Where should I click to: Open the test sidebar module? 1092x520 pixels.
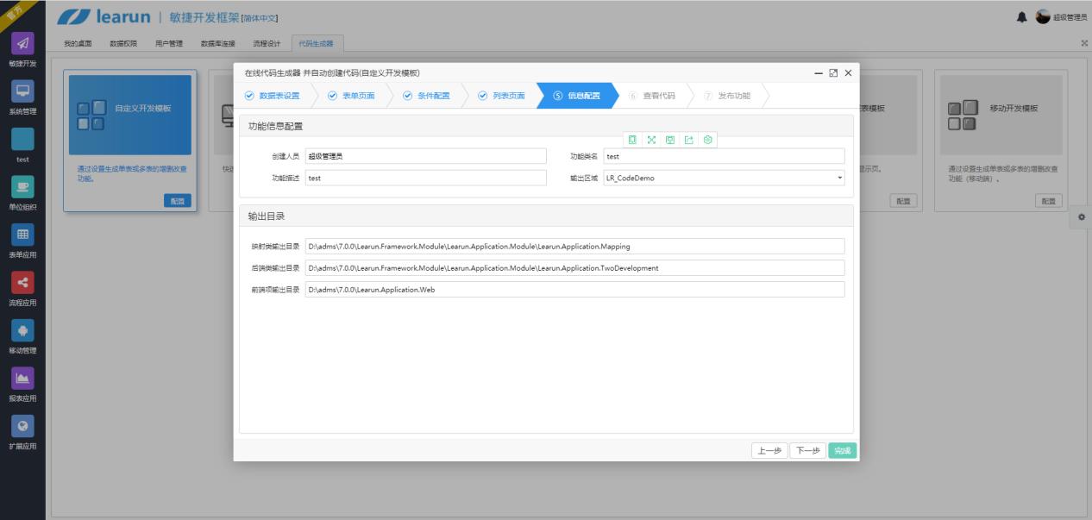coord(22,146)
